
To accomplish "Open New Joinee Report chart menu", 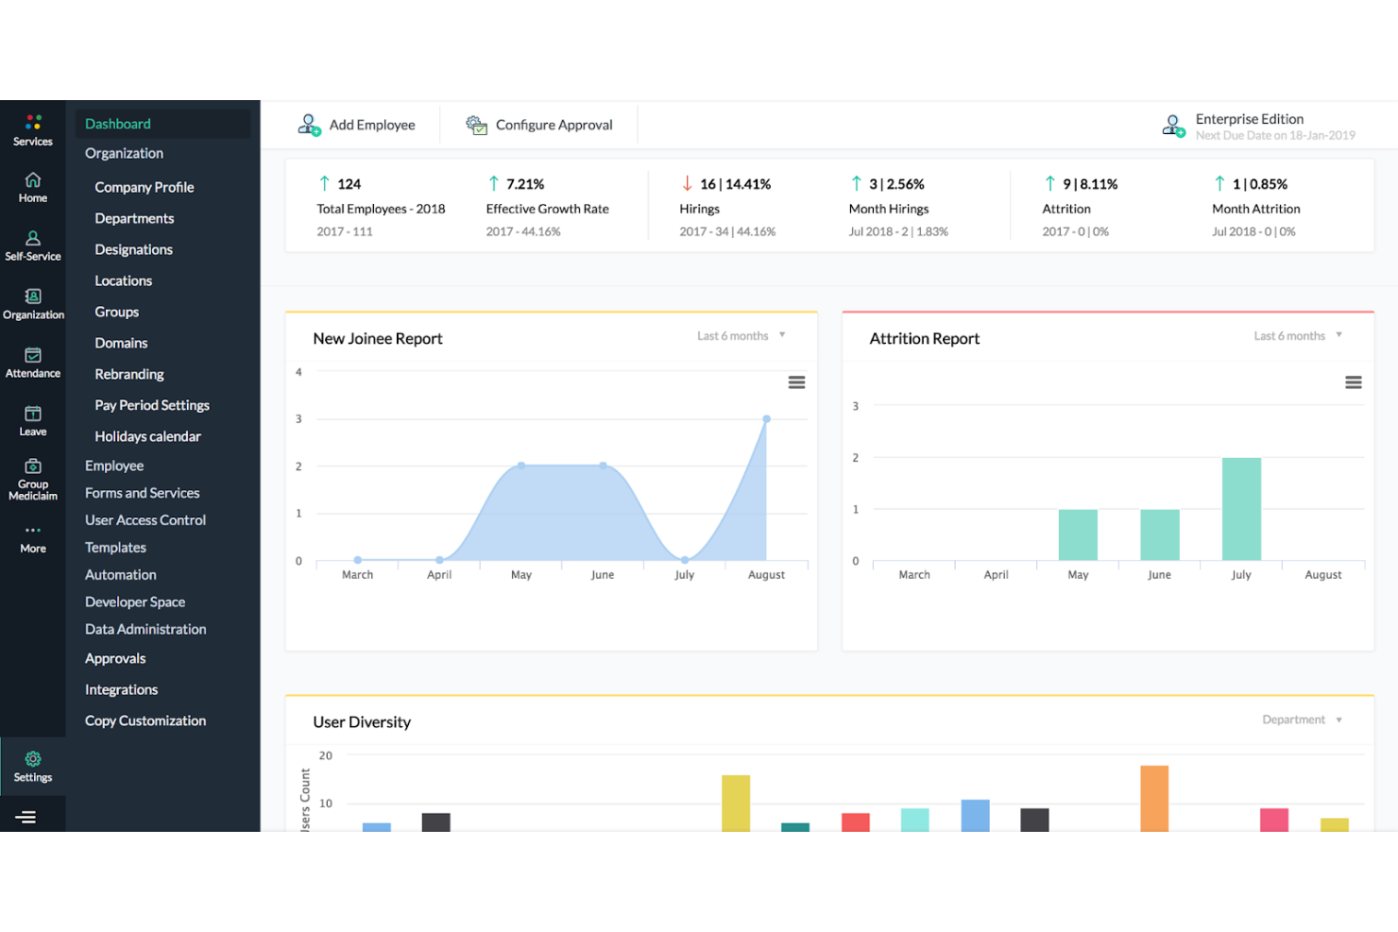I will pyautogui.click(x=796, y=382).
